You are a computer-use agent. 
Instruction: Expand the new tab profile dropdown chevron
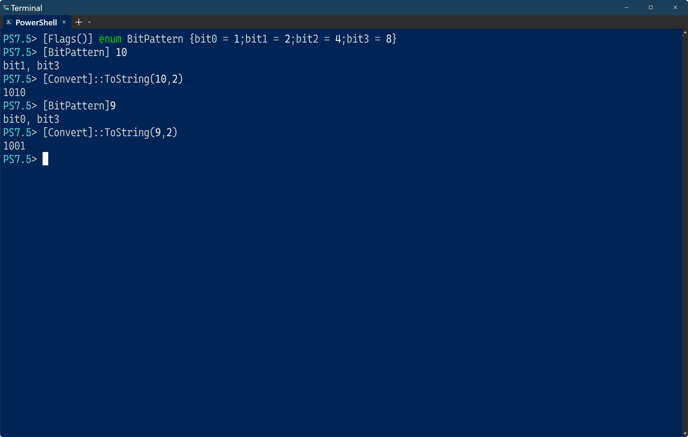click(89, 22)
